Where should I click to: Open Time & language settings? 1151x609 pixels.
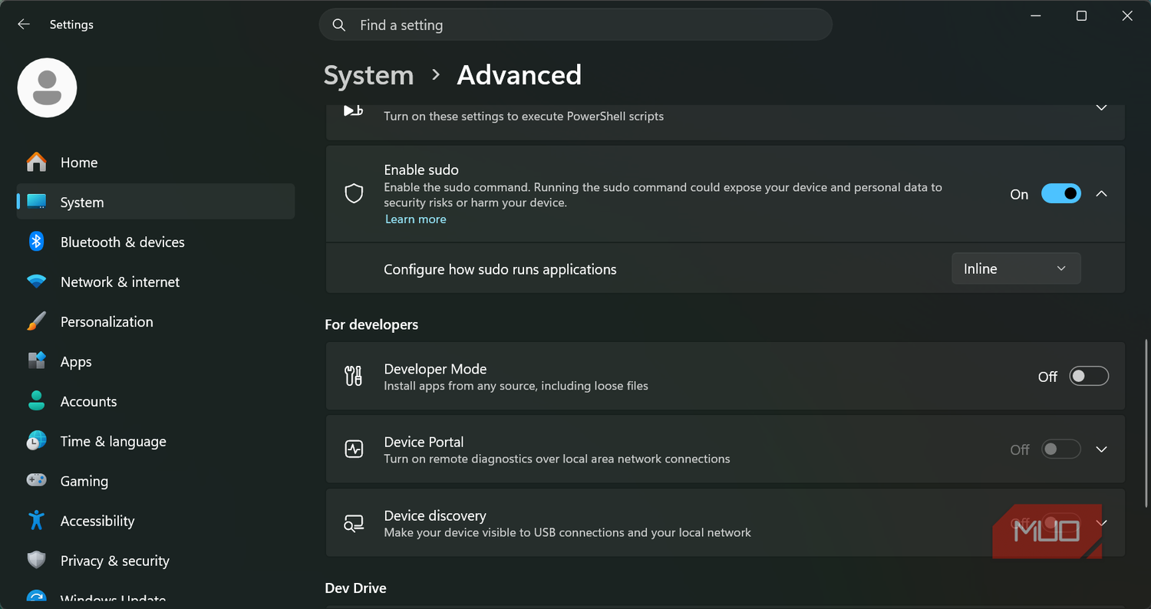tap(156, 441)
